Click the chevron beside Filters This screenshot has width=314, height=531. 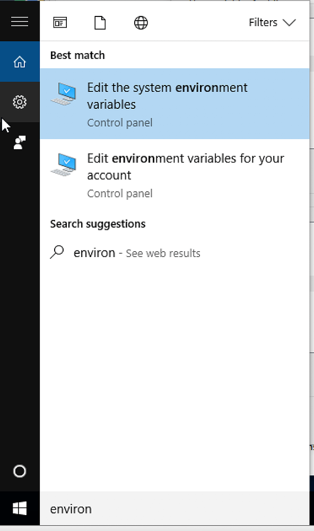(x=289, y=23)
